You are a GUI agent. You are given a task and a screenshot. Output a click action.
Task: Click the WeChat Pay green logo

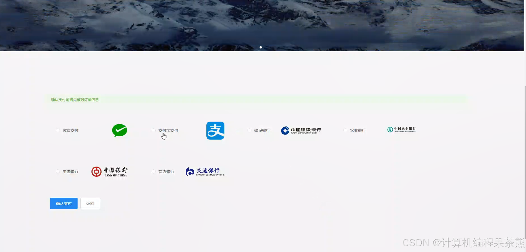coord(120,130)
